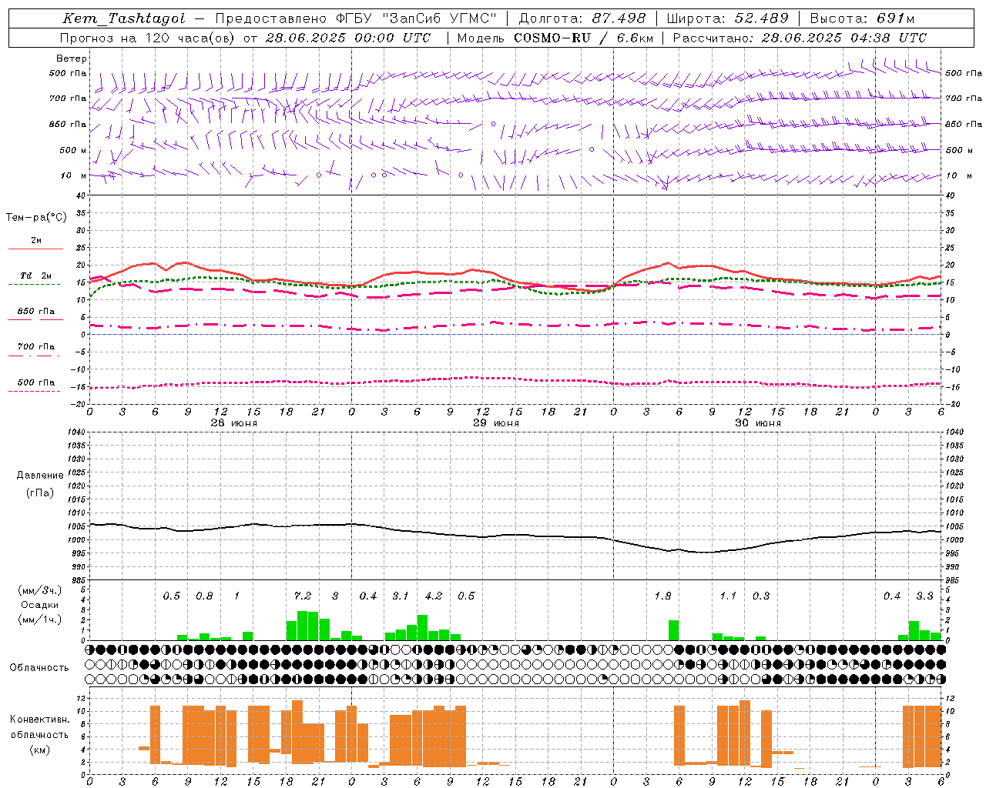The width and height of the screenshot is (986, 788).
Task: Click the Долгота 87.498 header field
Action: click(x=582, y=19)
